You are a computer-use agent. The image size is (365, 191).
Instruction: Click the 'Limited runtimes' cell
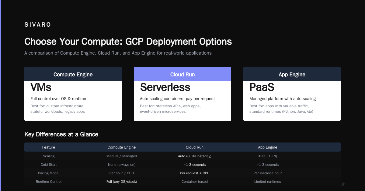click(x=268, y=182)
